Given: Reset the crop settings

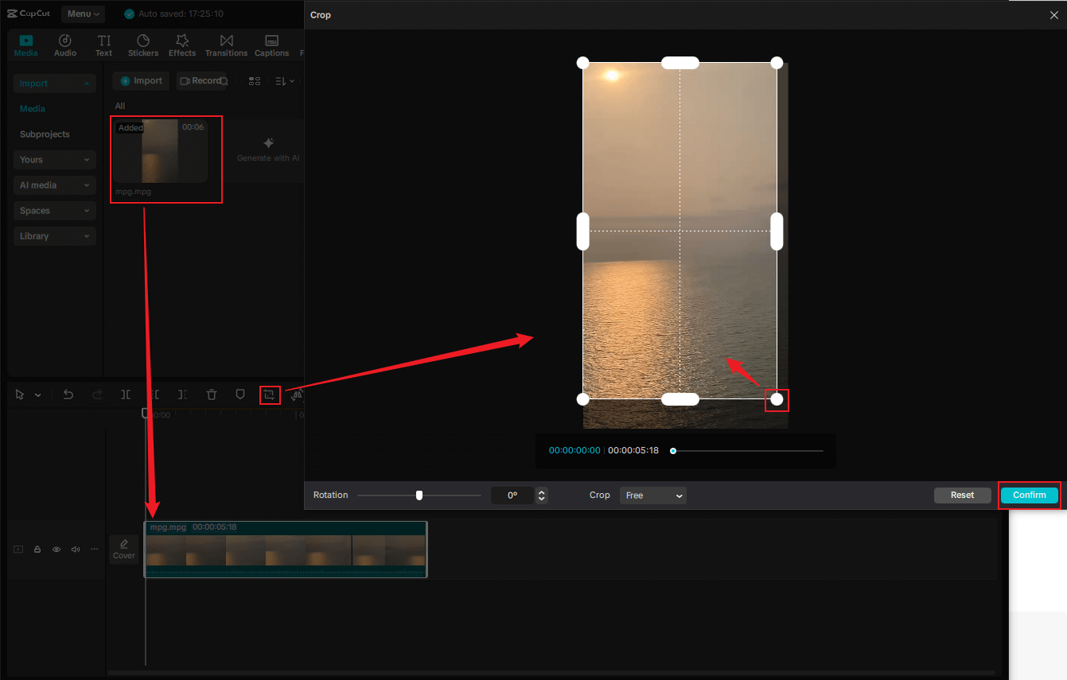Looking at the screenshot, I should pyautogui.click(x=962, y=495).
